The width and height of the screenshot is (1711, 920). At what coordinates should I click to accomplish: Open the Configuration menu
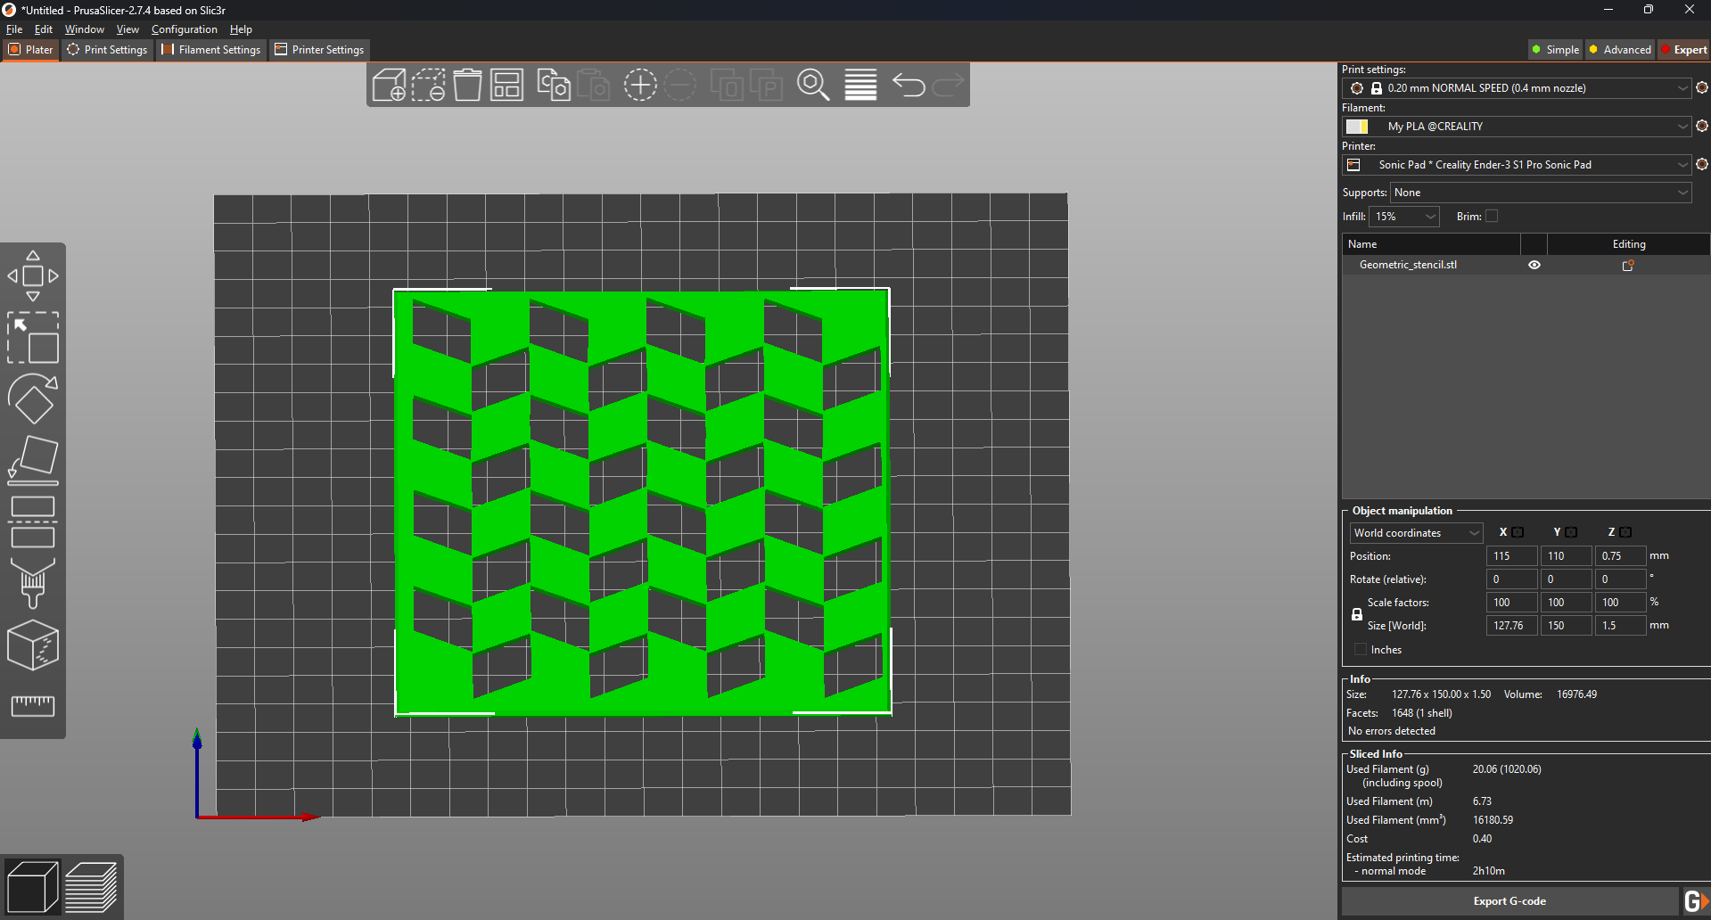click(184, 29)
